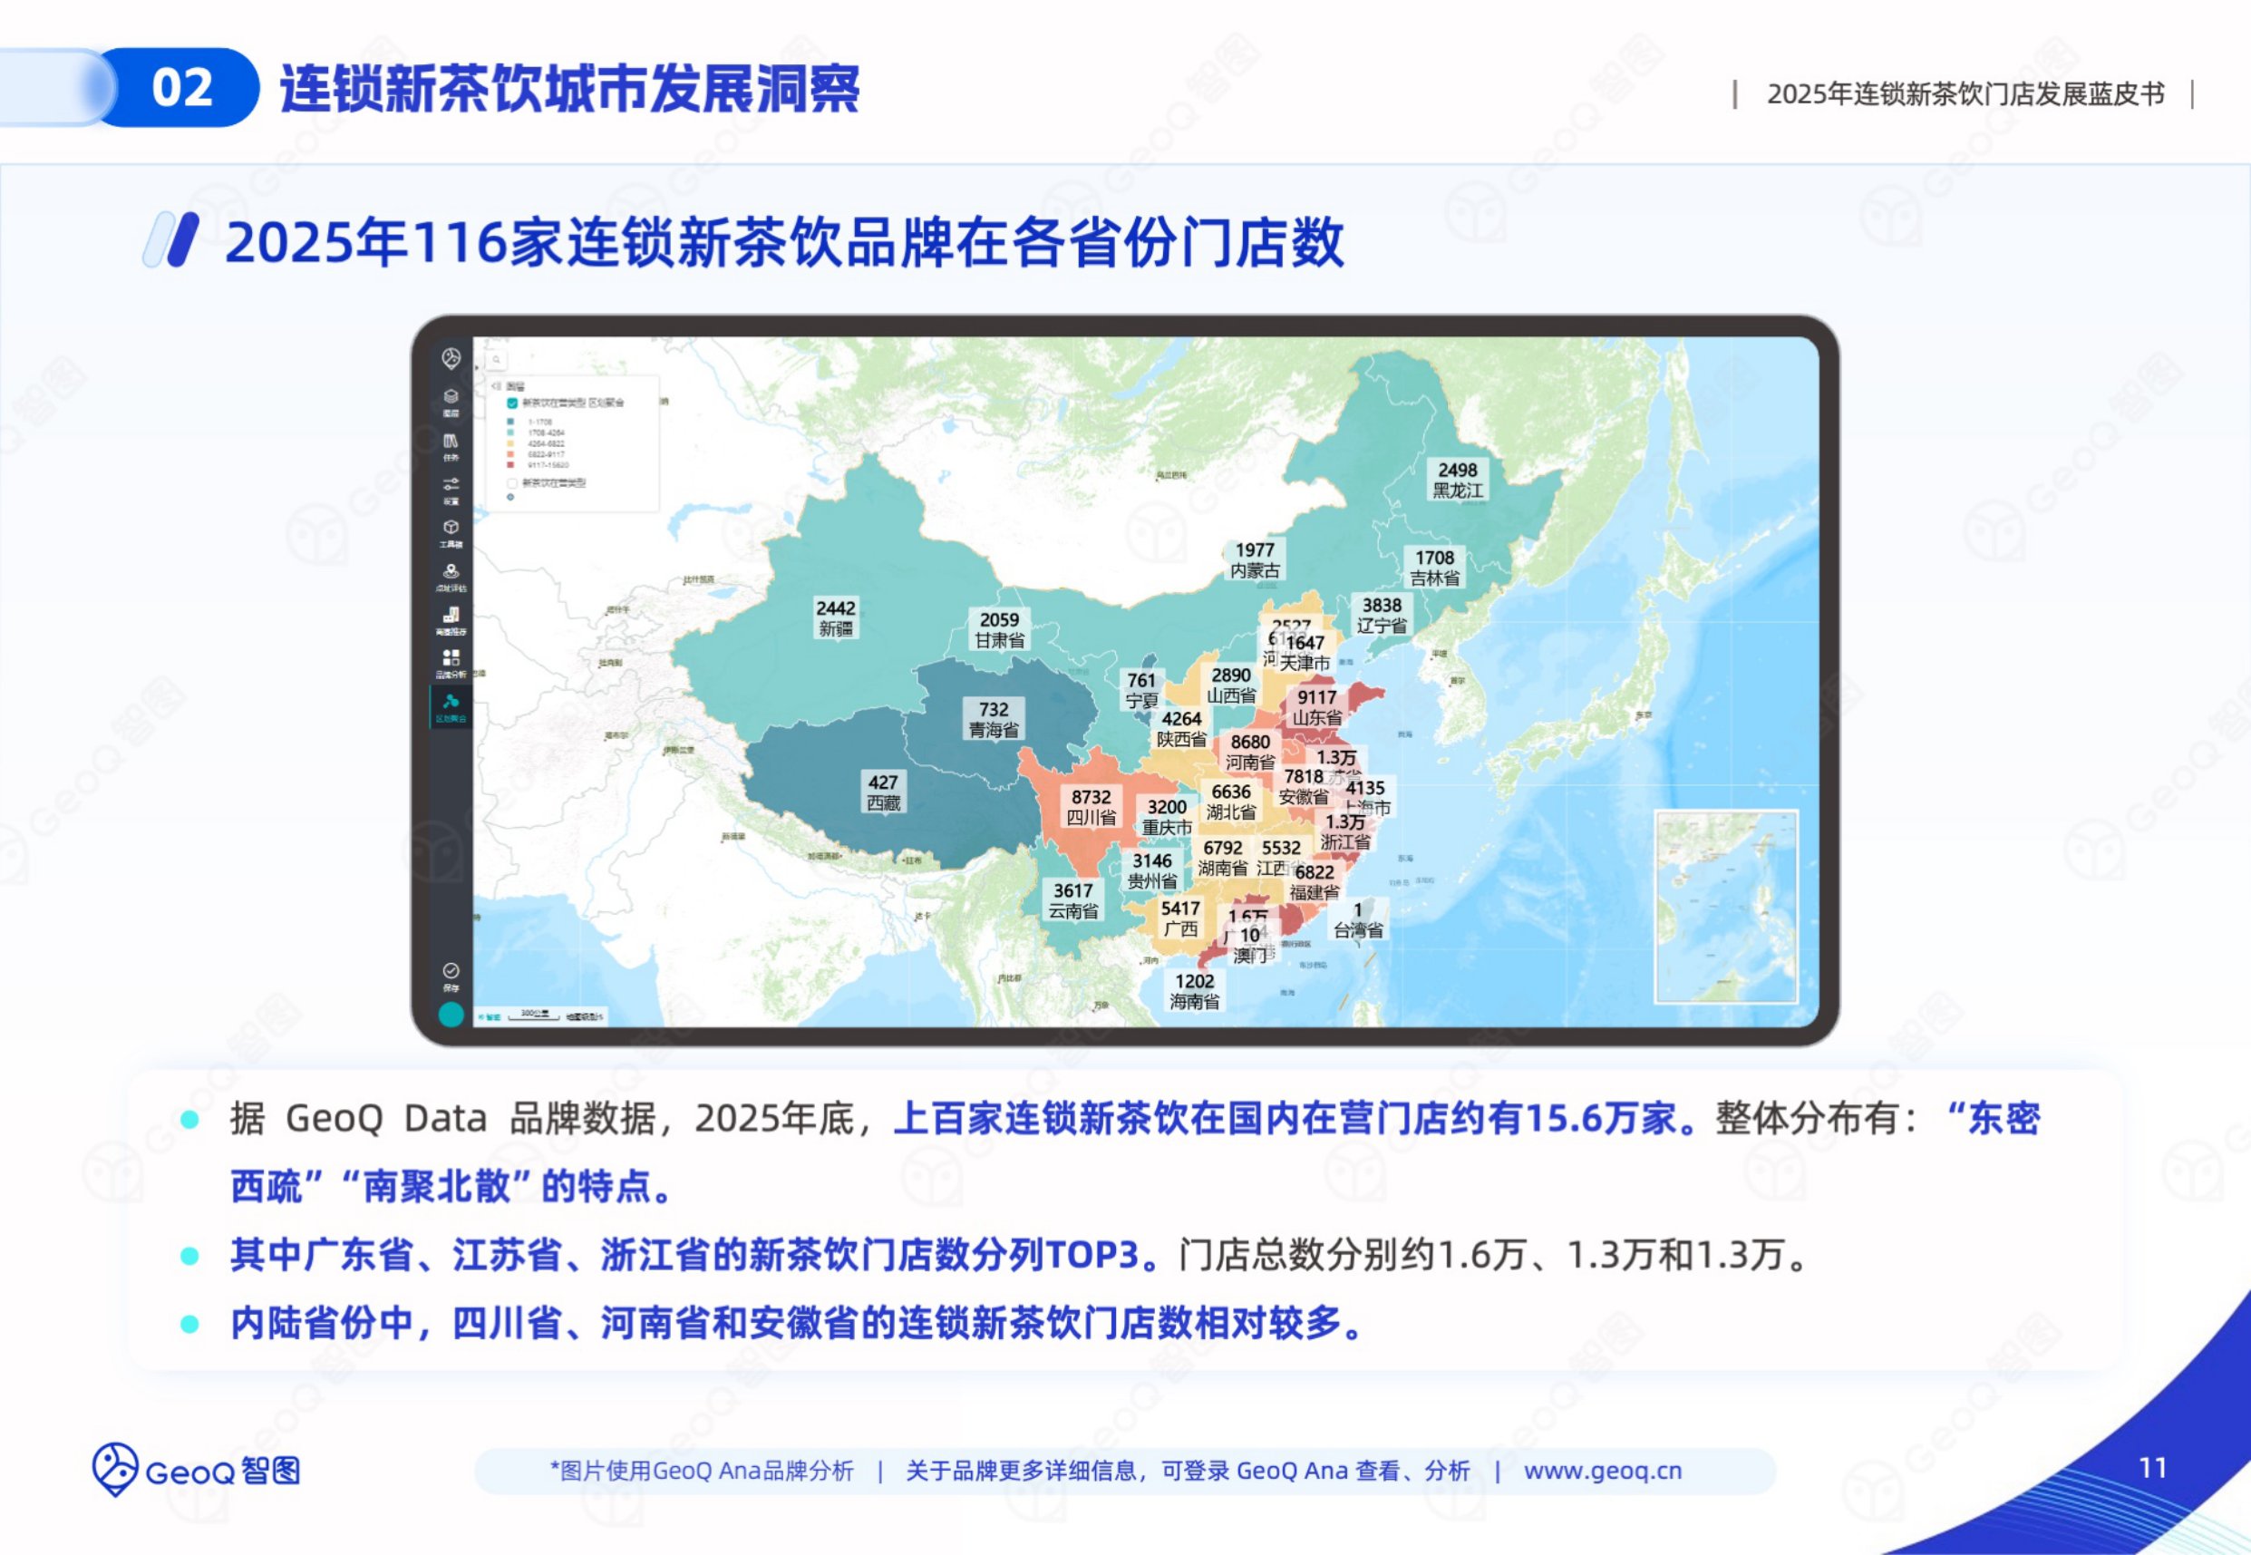Click the 7818 安徽省 map label

(x=1304, y=786)
